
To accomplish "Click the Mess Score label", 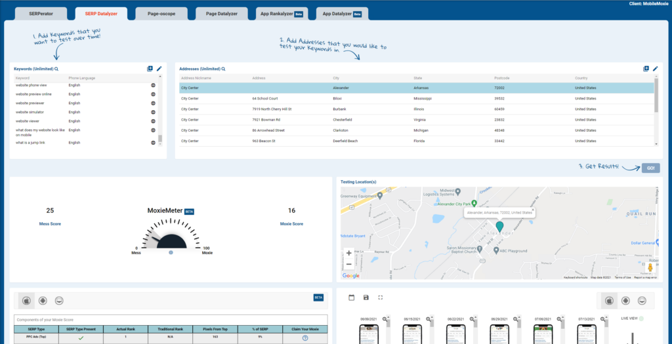I will 50,224.
